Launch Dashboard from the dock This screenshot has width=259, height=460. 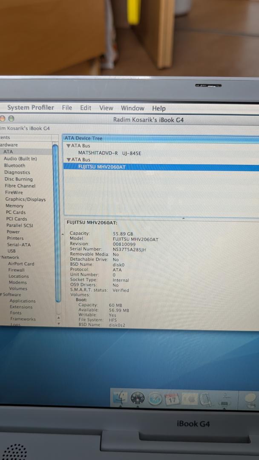tap(138, 399)
